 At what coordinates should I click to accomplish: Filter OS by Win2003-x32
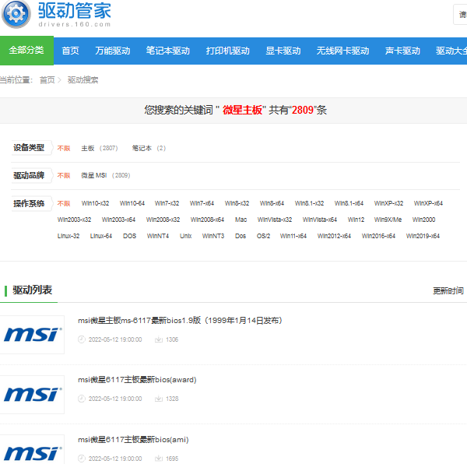click(74, 220)
